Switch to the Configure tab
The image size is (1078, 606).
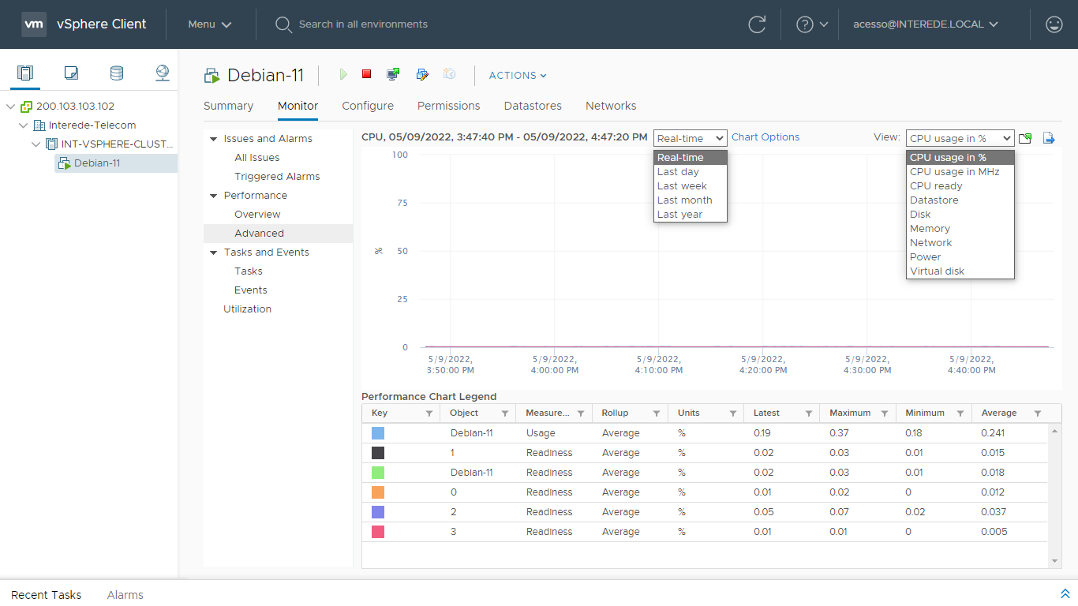pos(368,106)
